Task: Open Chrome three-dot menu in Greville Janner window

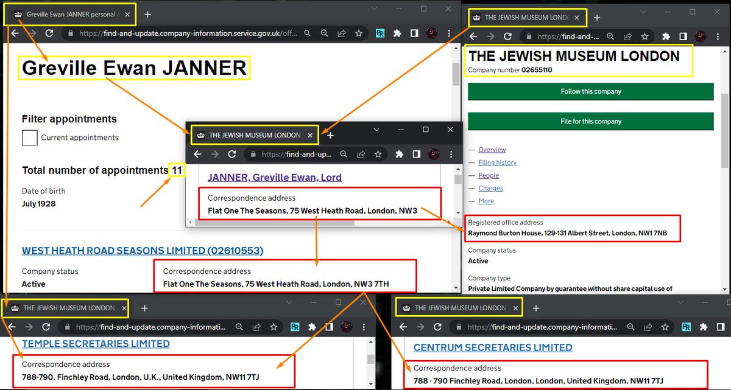Action: [449, 33]
